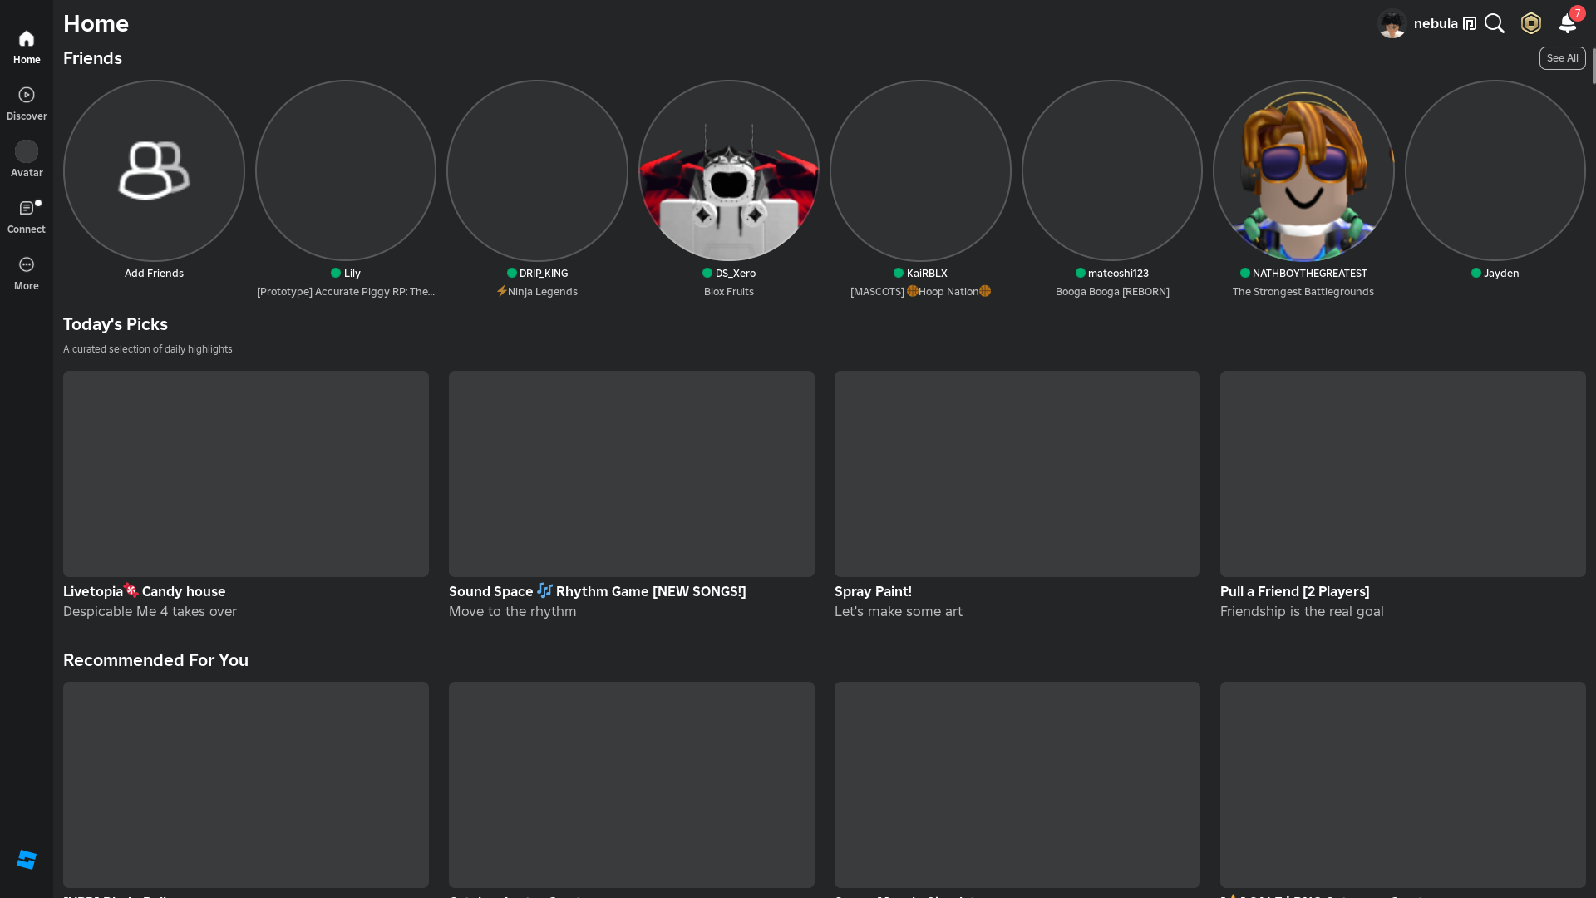Click the Add Friends circle icon
1596x898 pixels.
point(154,170)
